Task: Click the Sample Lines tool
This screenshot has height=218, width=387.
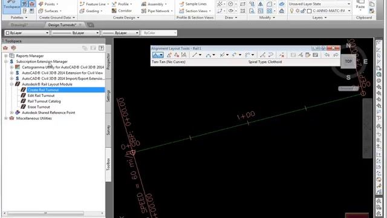Action: pos(193,4)
